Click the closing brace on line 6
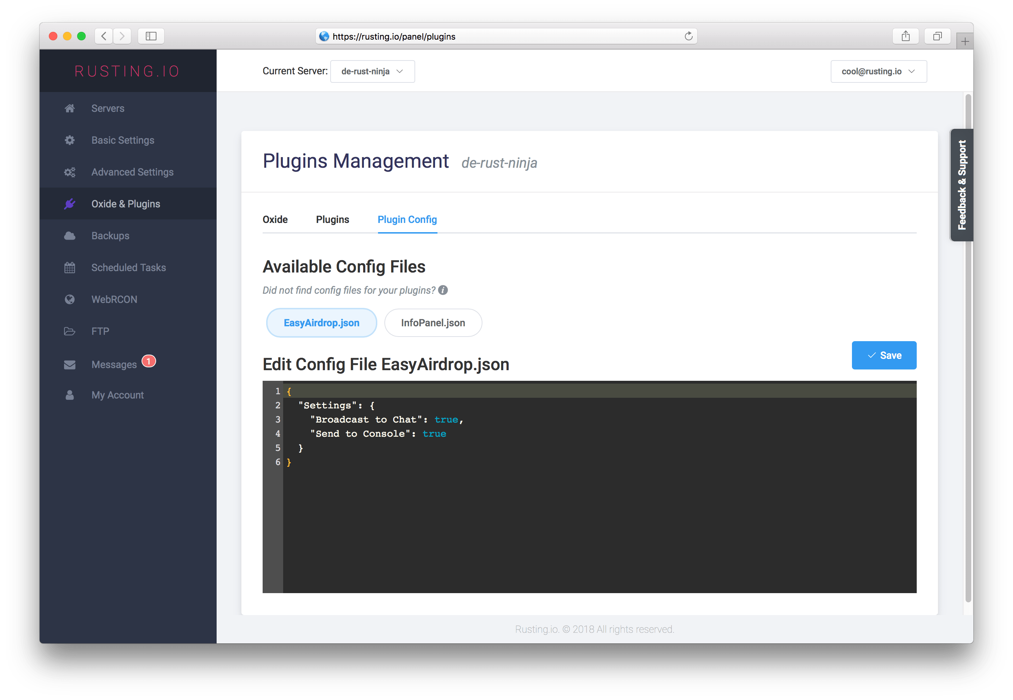The width and height of the screenshot is (1013, 700). (x=288, y=462)
